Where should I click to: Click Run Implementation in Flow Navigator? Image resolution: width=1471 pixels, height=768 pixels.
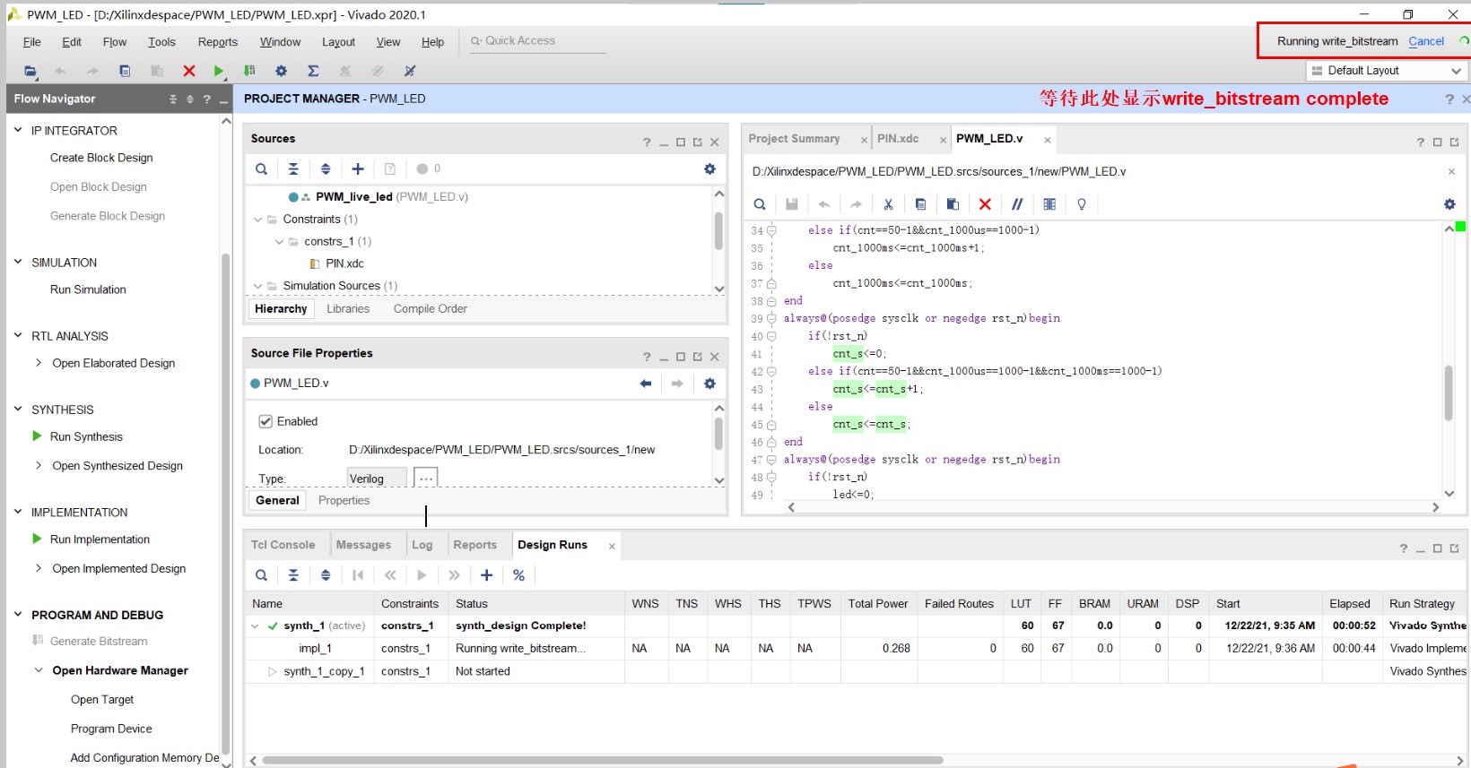point(100,539)
